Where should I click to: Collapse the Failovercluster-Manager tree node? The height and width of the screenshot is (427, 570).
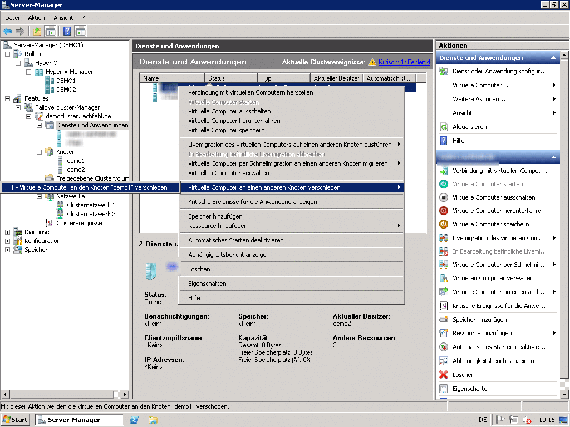pyautogui.click(x=18, y=107)
